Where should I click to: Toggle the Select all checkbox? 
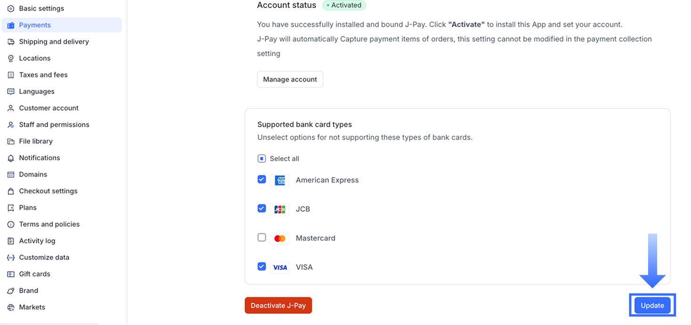pos(262,159)
